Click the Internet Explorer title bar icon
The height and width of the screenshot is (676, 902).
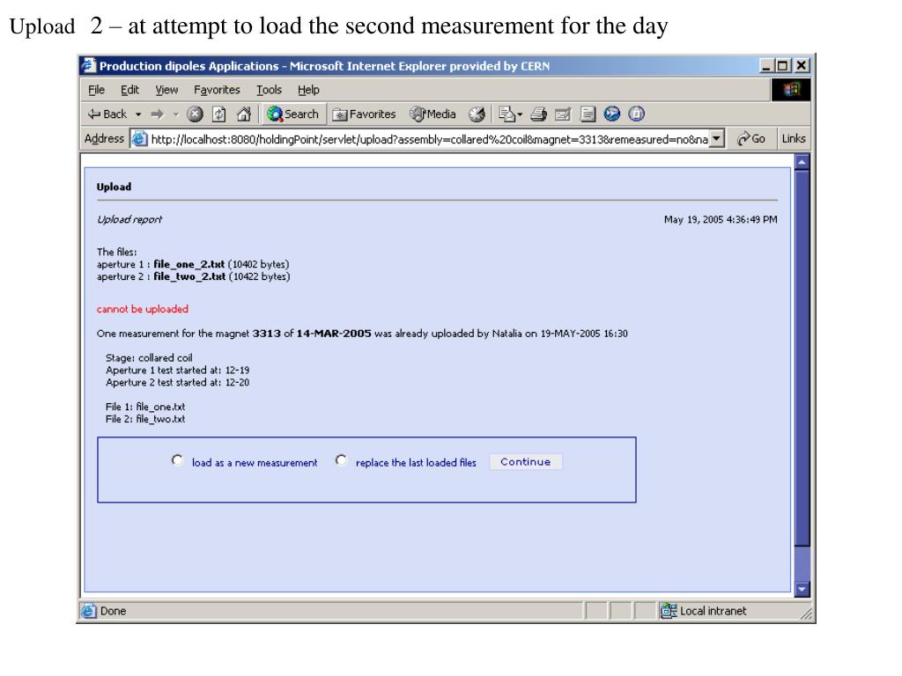(x=89, y=65)
